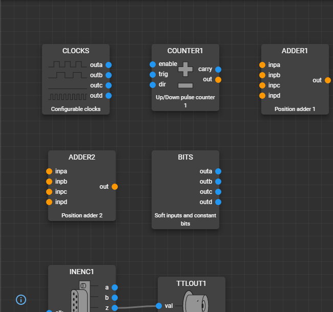Select the BITS block title
This screenshot has width=333, height=312.
[185, 157]
